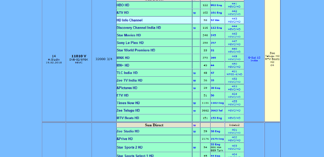Image resolution: width=324 pixels, height=157 pixels.
Task: Click audio link 1102 Eng for Times Now
Action: tap(217, 103)
